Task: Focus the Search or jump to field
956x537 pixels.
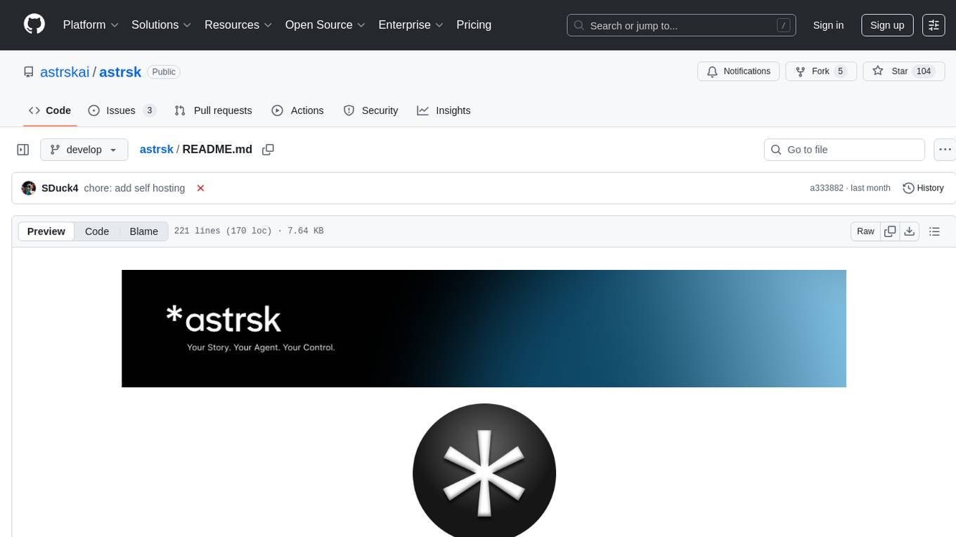Action: (681, 25)
